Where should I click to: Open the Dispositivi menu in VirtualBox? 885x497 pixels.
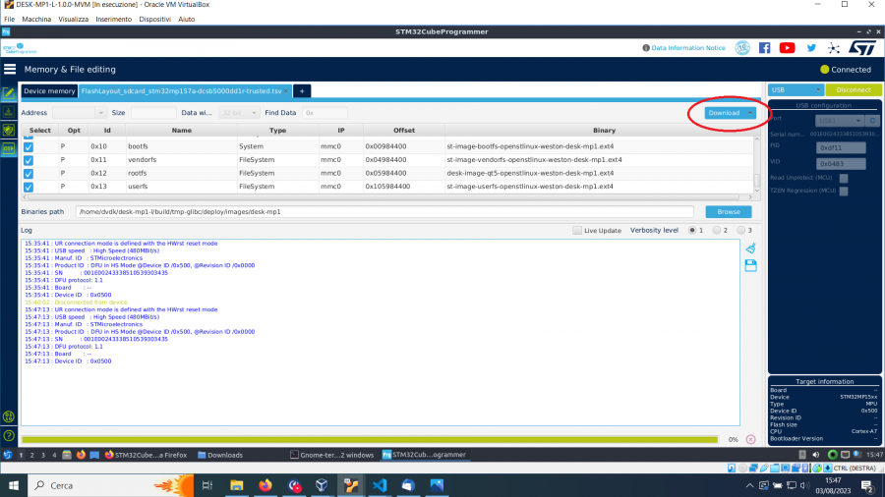(x=154, y=19)
